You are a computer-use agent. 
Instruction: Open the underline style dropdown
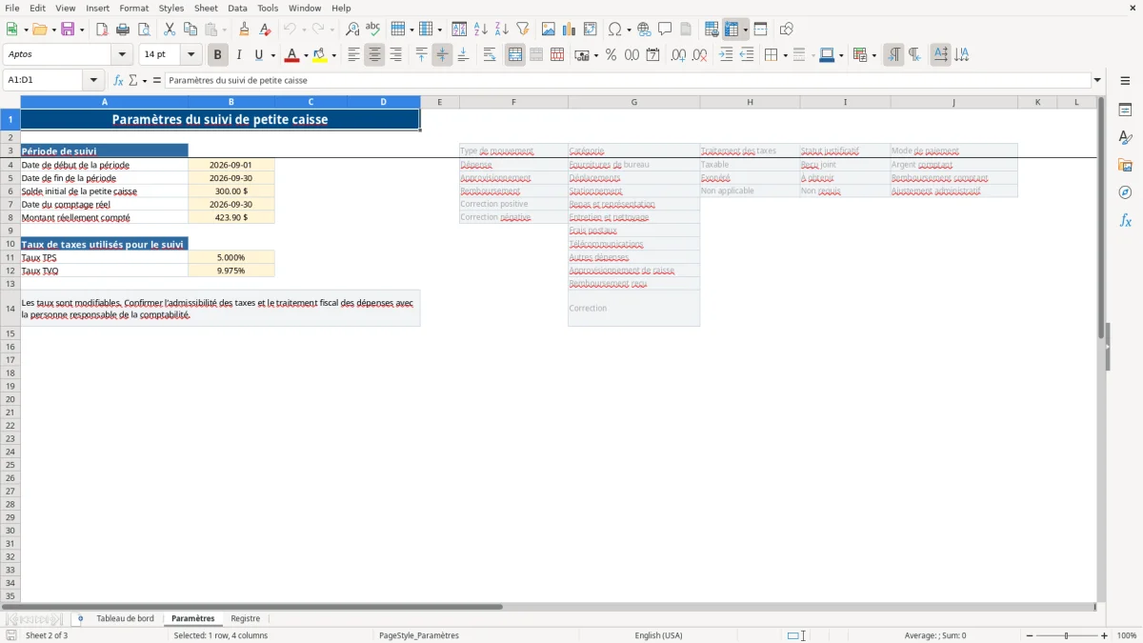pos(272,55)
